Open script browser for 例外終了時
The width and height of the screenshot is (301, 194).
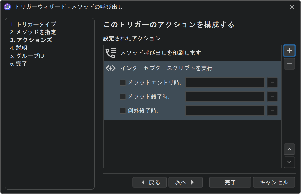point(272,111)
